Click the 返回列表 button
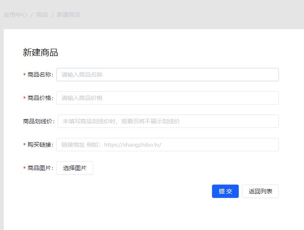The image size is (304, 230). (x=261, y=191)
